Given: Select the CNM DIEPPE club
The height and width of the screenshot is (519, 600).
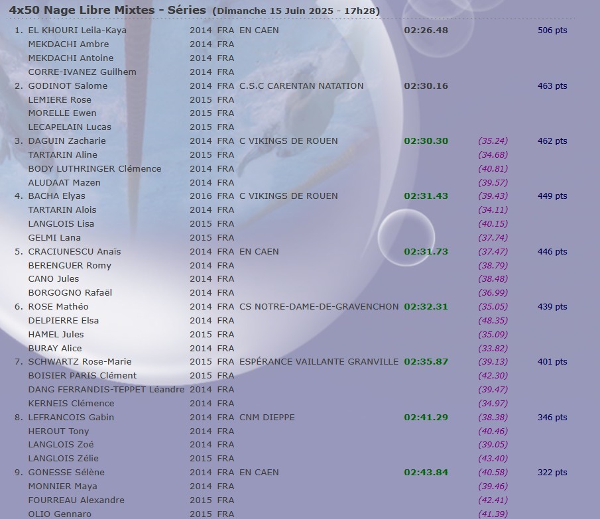Looking at the screenshot, I should tap(267, 418).
